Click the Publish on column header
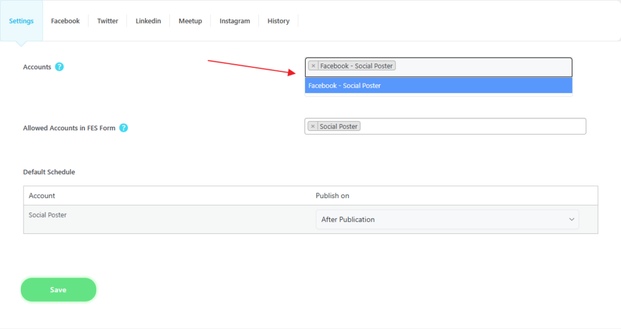621x329 pixels. click(x=332, y=196)
